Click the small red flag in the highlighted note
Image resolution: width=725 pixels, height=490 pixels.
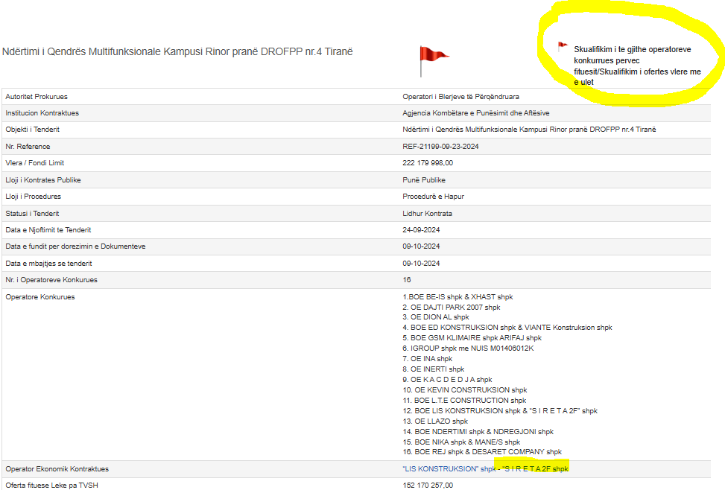(563, 46)
